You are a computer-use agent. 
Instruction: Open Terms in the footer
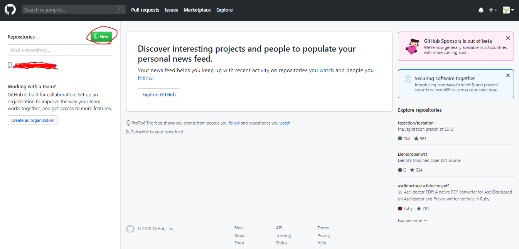(x=323, y=228)
